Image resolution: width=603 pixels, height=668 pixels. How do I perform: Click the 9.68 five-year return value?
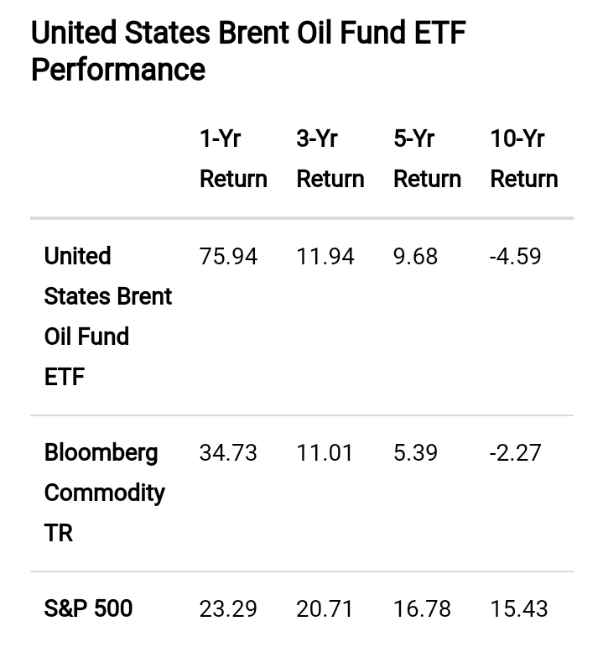point(415,257)
